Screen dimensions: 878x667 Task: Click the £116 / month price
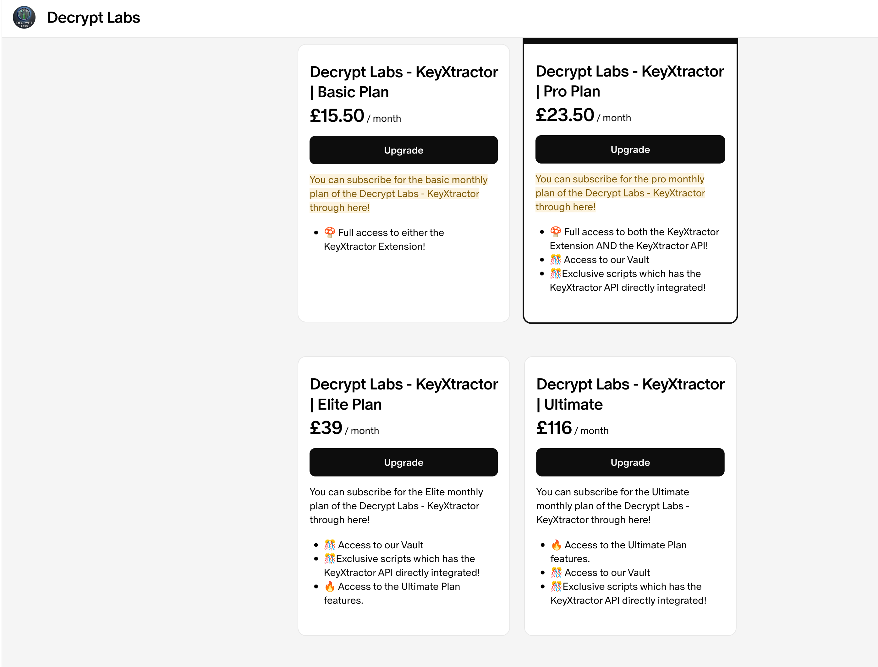point(572,428)
